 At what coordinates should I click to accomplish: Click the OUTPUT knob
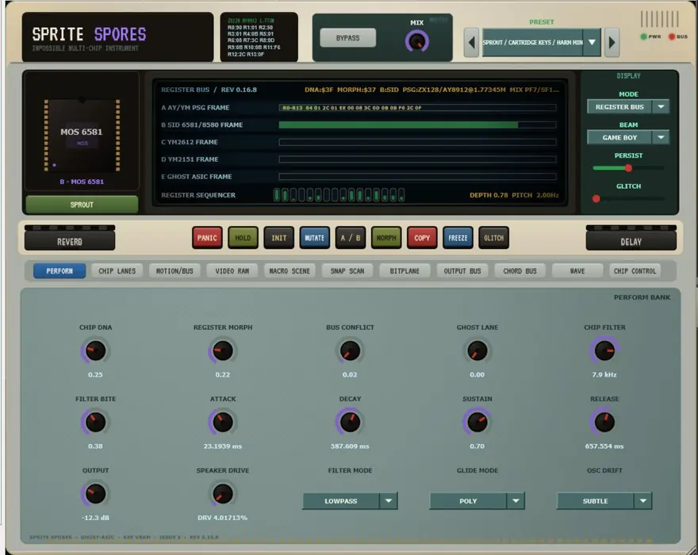coord(95,494)
